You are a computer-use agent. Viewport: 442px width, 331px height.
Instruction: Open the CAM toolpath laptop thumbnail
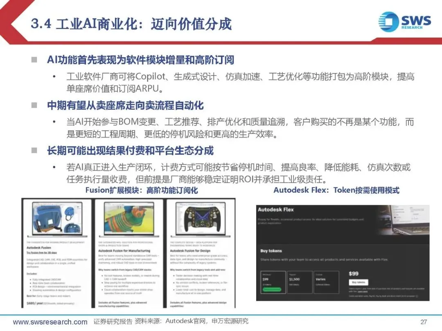click(x=129, y=219)
